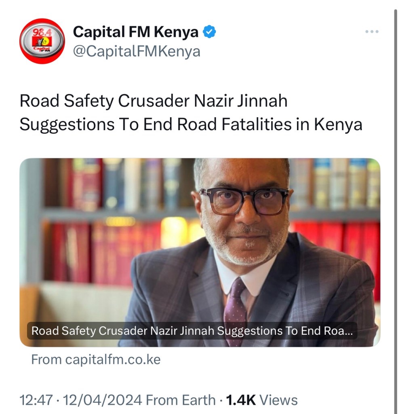Click the 12:47 timestamp

click(x=36, y=400)
